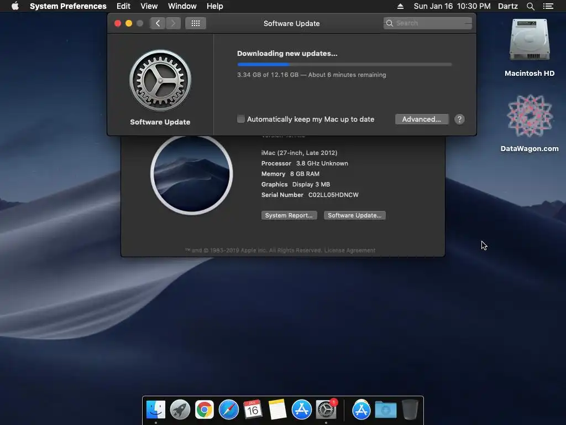Click the Software Update gear icon
Image resolution: width=566 pixels, height=425 pixels.
tap(160, 80)
